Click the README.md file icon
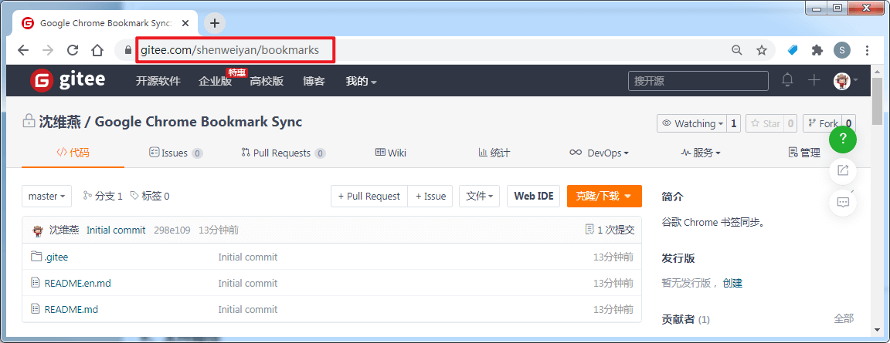The image size is (890, 343). (36, 309)
